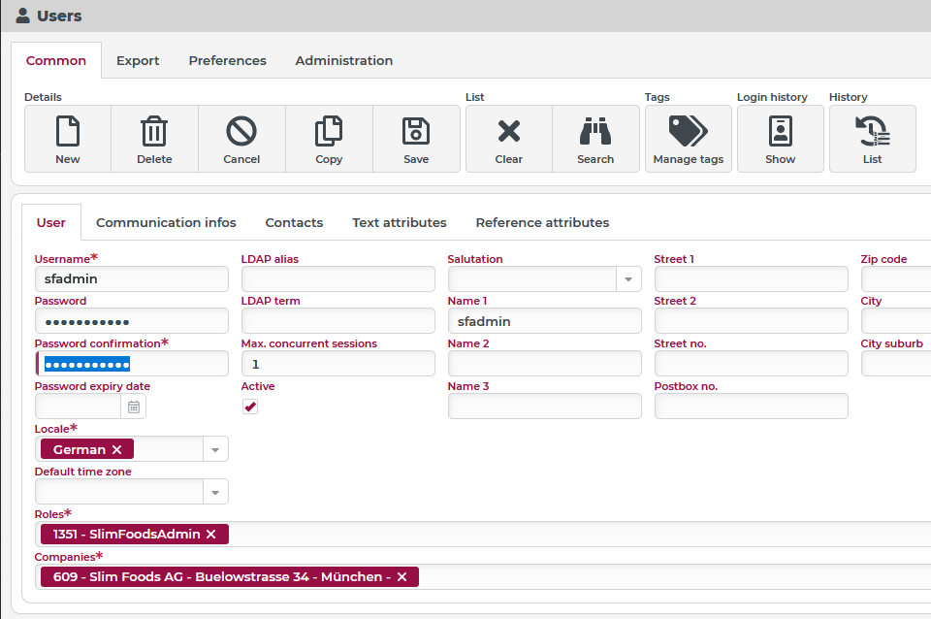Viewport: 931px width, 619px height.
Task: Switch to the Common tab
Action: click(56, 60)
